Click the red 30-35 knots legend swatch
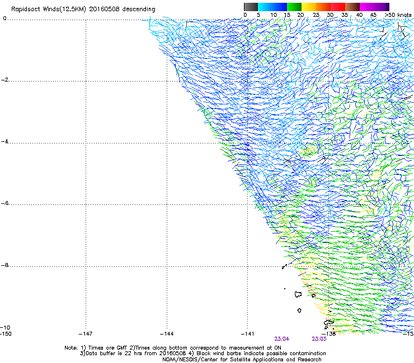This screenshot has width=414, height=363. point(338,7)
